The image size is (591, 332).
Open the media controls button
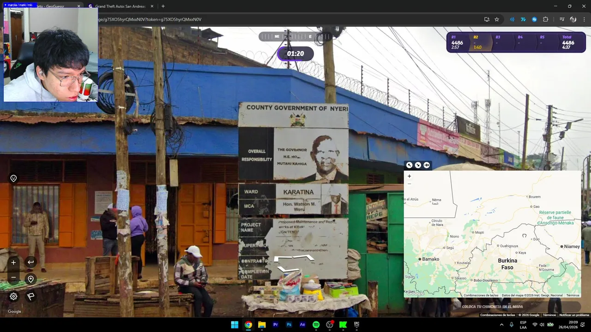click(562, 19)
